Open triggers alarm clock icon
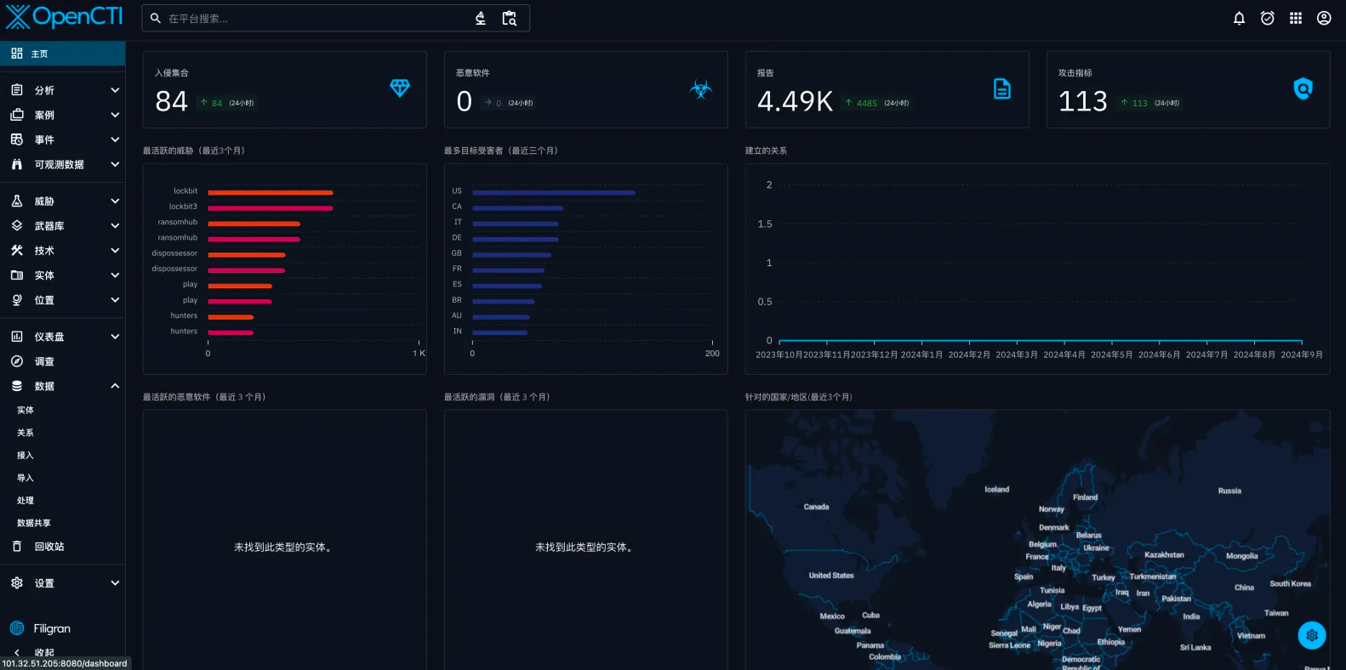Screen dimensions: 1346x670 coord(1268,18)
